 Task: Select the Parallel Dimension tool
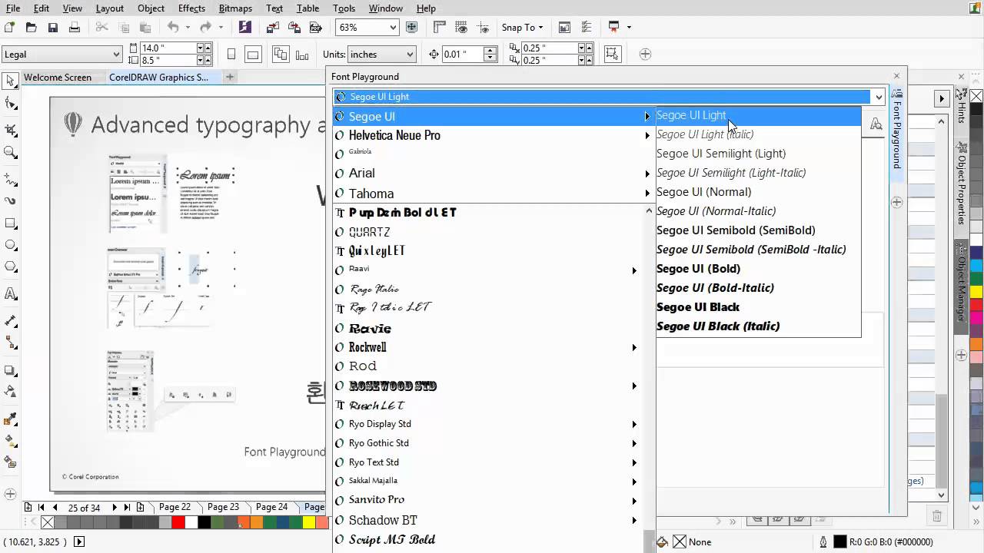point(11,320)
